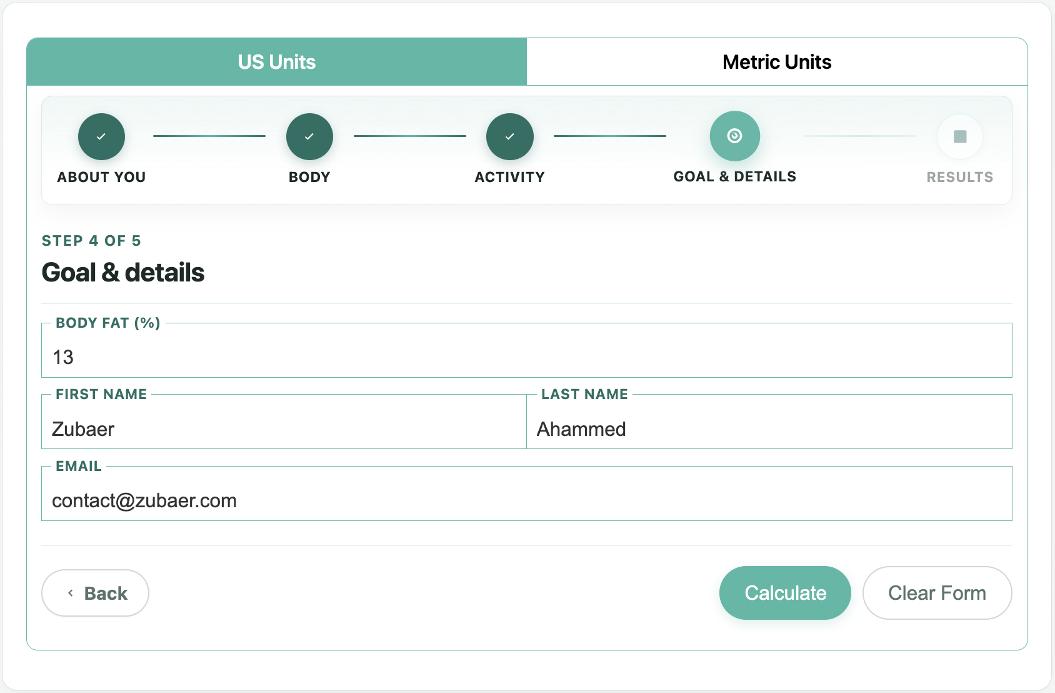
Task: Click the Clear Form button
Action: pyautogui.click(x=937, y=593)
